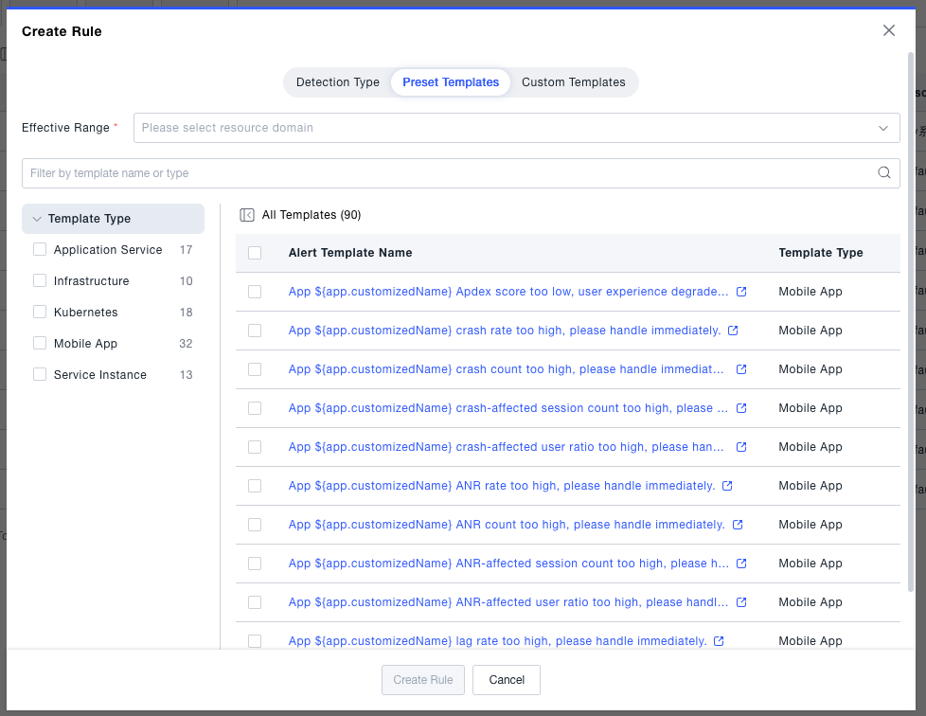Select the lag rate too high template checkbox
Screen dimensions: 926x716
(255, 641)
